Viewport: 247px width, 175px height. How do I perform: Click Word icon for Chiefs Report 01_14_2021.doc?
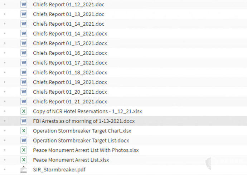24,24
